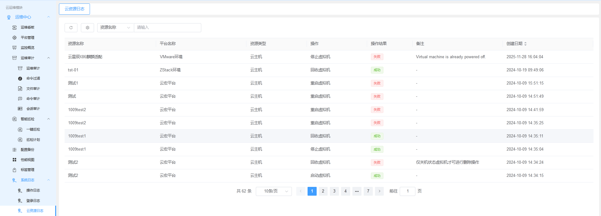Image resolution: width=601 pixels, height=216 pixels.
Task: Open 配置备份 sidebar entry
Action: 28,150
